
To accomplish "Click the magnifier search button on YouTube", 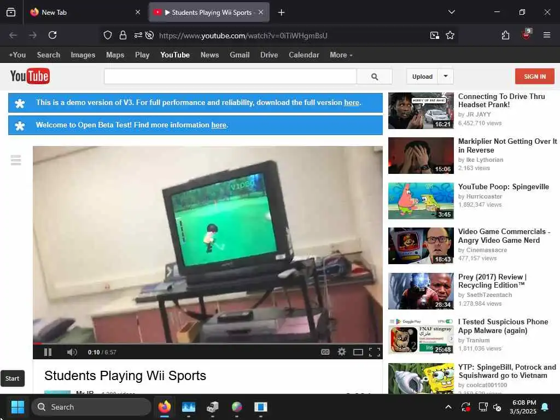I will click(x=375, y=77).
